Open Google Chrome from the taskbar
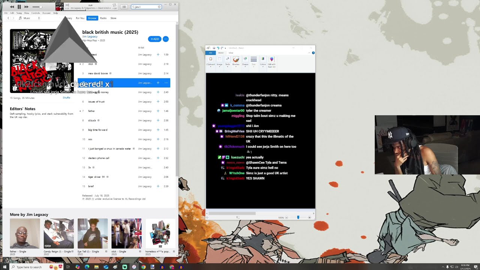This screenshot has width=480, height=270. 143,267
